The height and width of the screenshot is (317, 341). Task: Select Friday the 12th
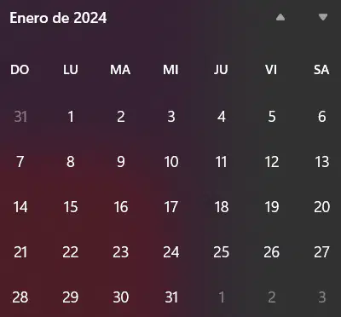[x=272, y=162]
